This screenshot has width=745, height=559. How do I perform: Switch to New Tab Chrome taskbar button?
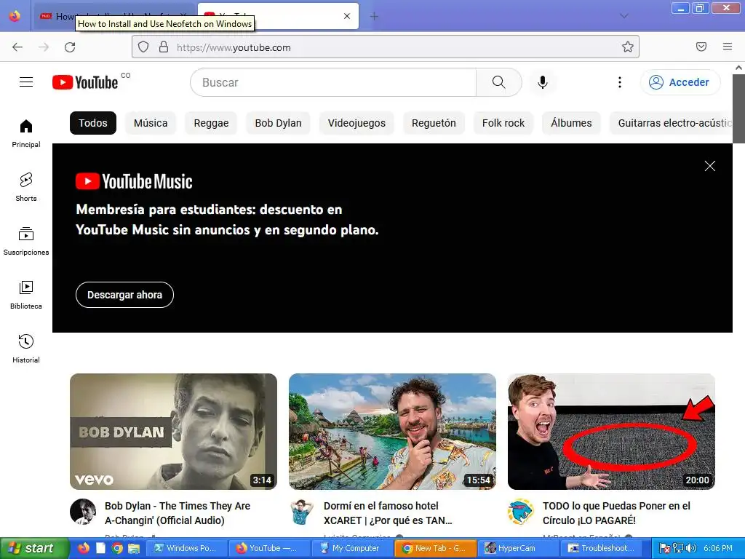point(435,548)
